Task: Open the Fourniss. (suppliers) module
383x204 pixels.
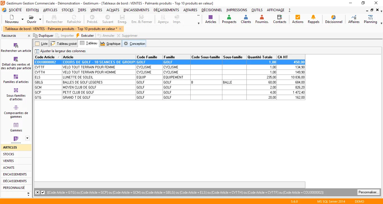Action: click(262, 19)
